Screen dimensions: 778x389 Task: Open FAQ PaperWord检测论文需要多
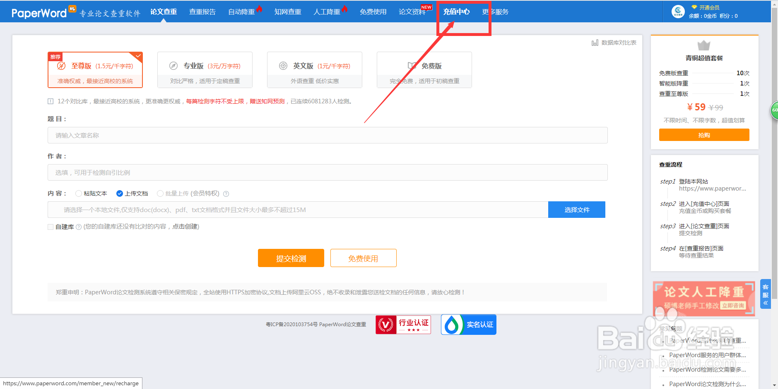tap(708, 370)
